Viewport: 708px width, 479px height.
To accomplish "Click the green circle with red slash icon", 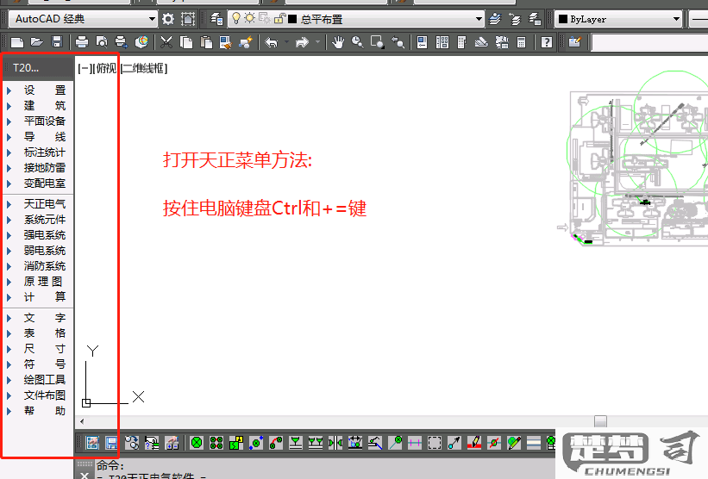I will [x=494, y=443].
